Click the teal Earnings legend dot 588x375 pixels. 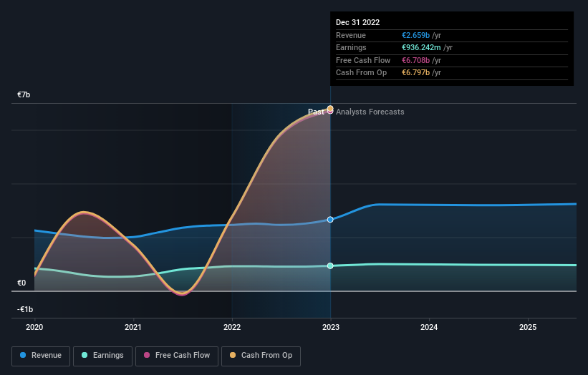(85, 355)
